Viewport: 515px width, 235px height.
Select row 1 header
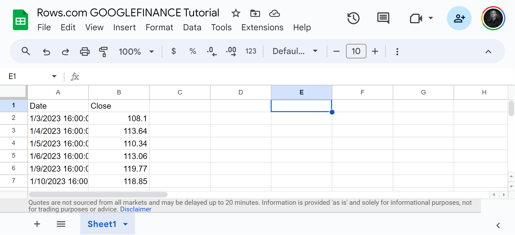click(x=13, y=105)
